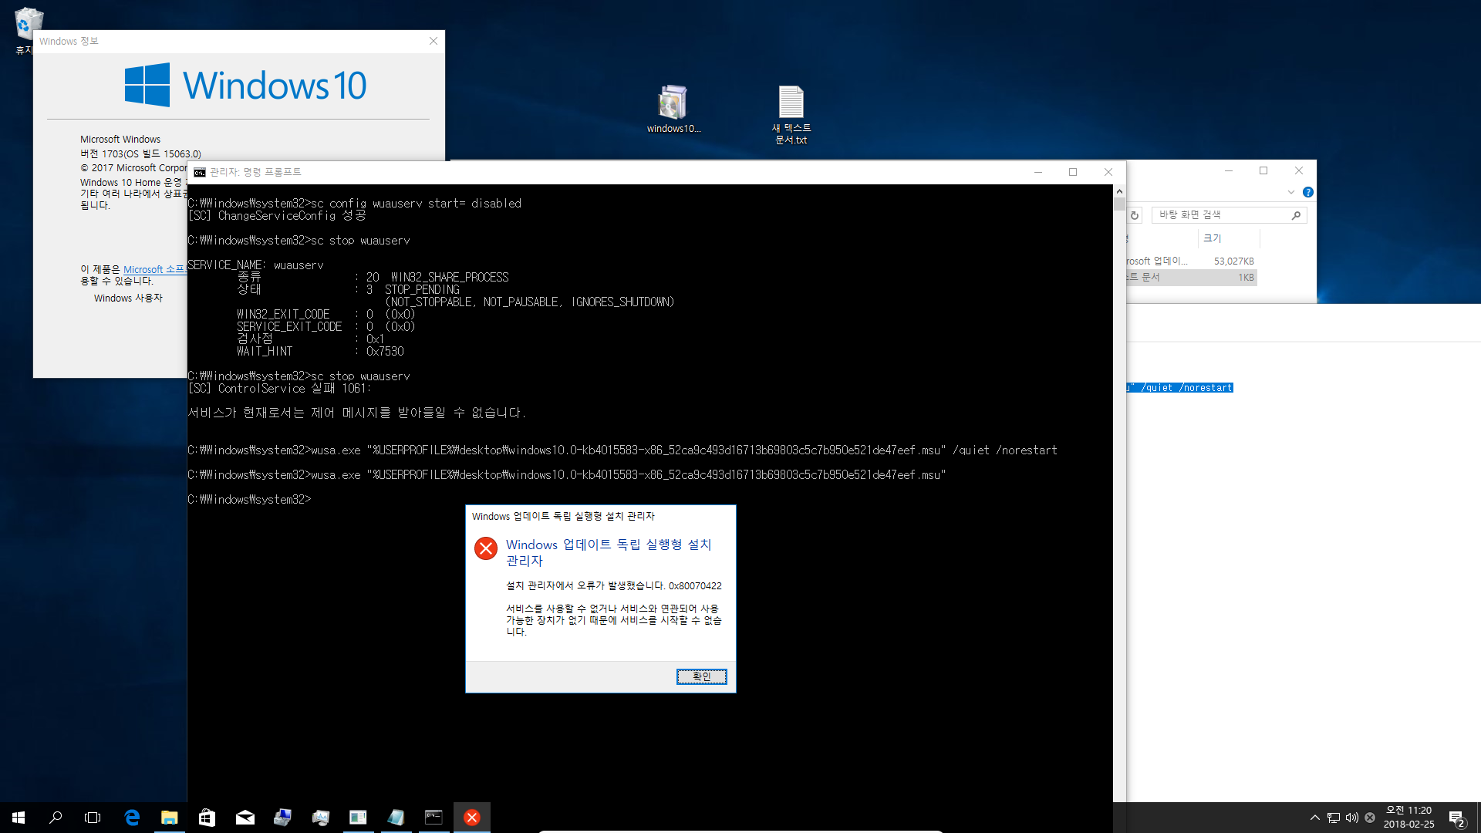1481x833 pixels.
Task: Click the error dialog taskbar icon
Action: tap(472, 818)
